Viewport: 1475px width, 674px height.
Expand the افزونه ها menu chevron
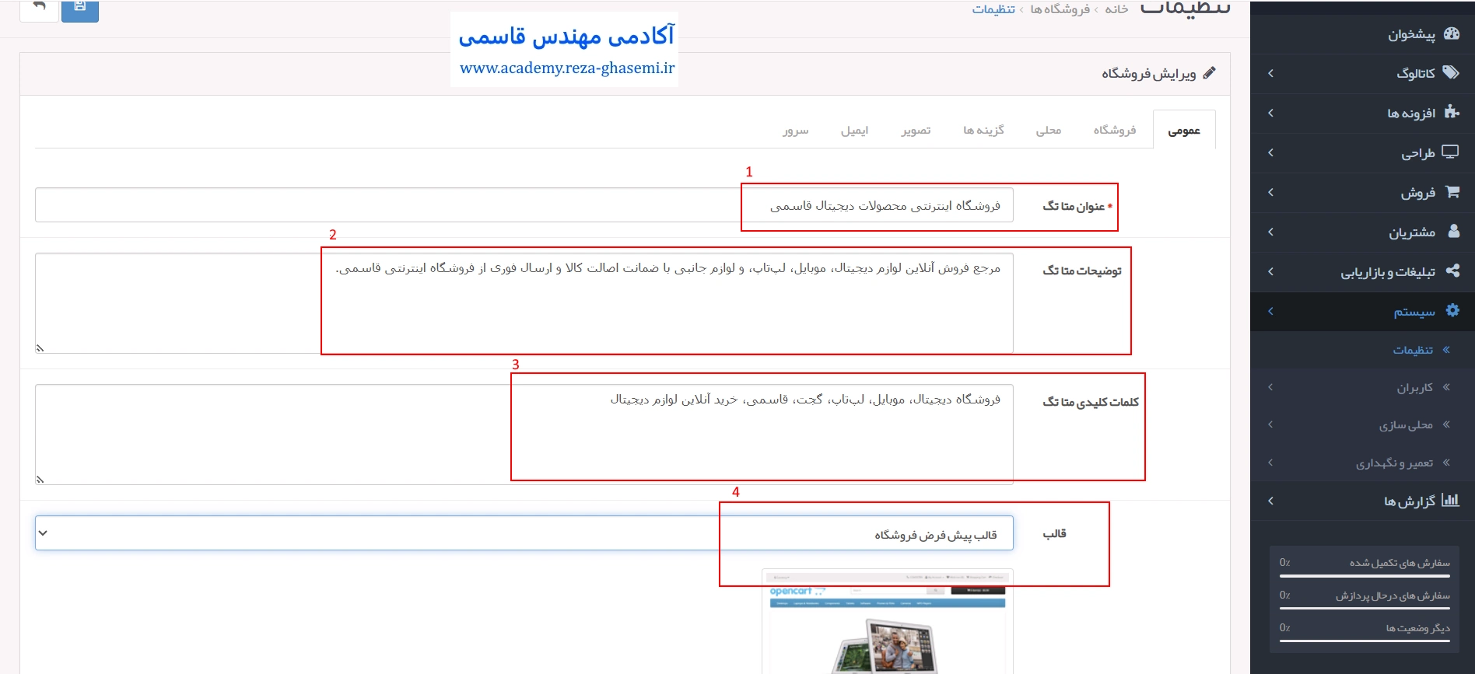pos(1270,113)
